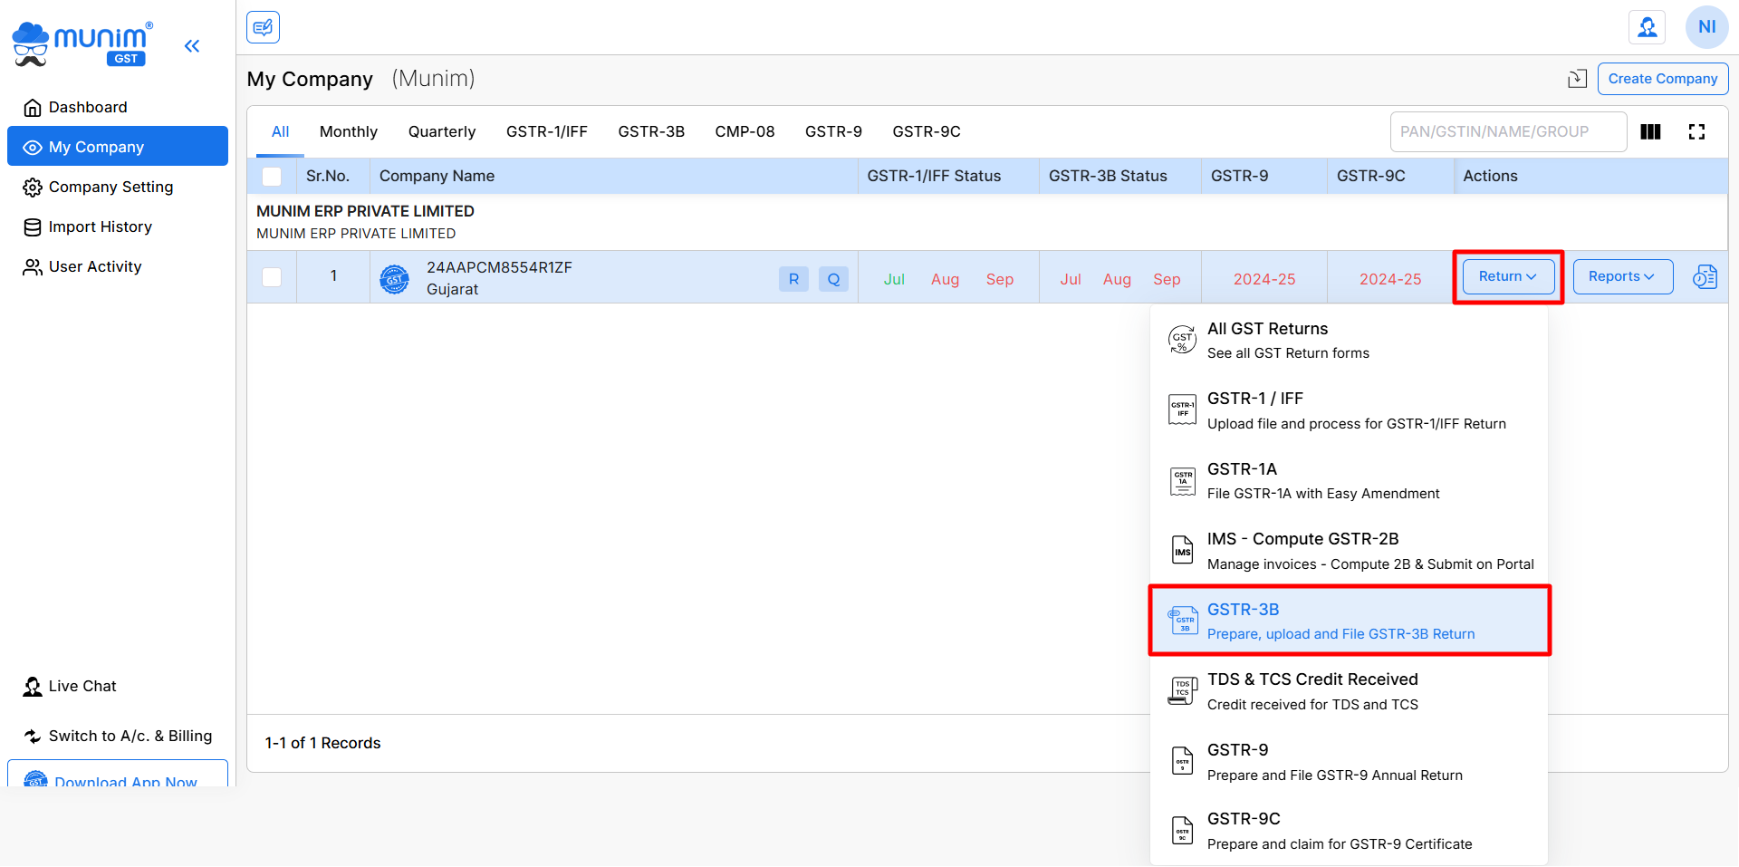Open the document clock icon in Actions
Image resolution: width=1739 pixels, height=867 pixels.
(x=1705, y=277)
